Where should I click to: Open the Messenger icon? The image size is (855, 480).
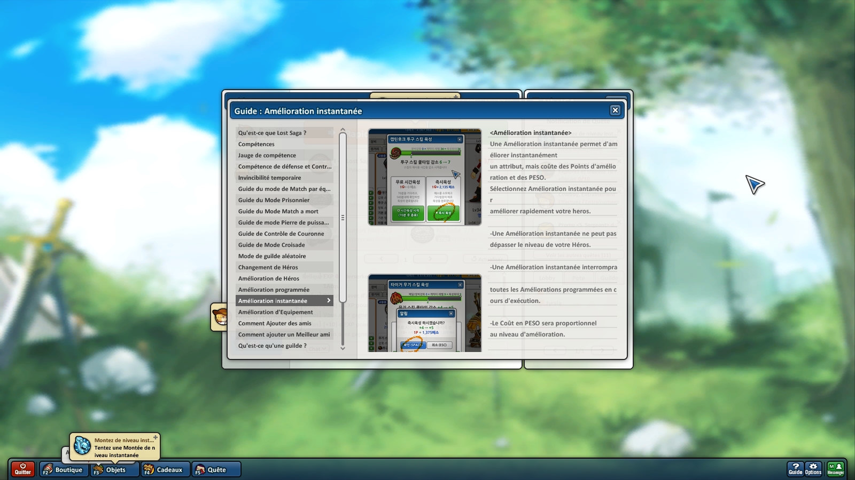click(836, 469)
